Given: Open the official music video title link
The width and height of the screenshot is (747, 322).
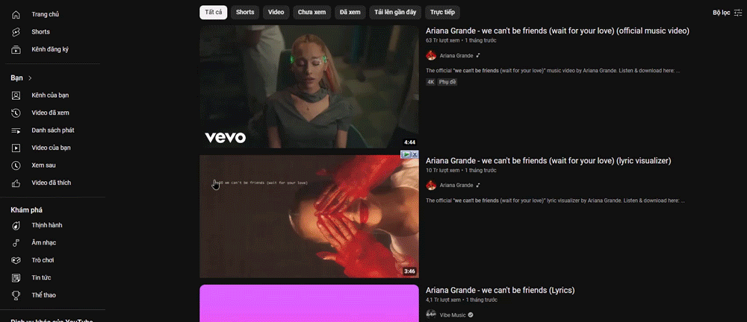Looking at the screenshot, I should [557, 31].
